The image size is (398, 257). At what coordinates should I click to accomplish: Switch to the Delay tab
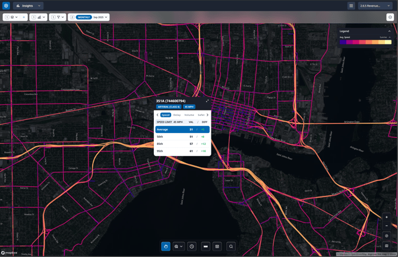[177, 115]
